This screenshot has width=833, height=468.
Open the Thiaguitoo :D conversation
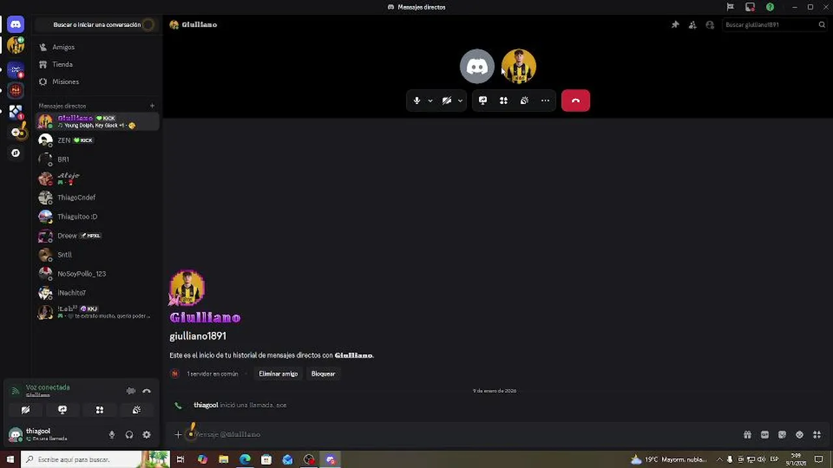98,216
